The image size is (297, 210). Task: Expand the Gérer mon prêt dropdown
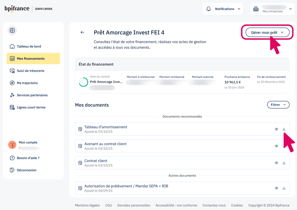[x=267, y=33]
